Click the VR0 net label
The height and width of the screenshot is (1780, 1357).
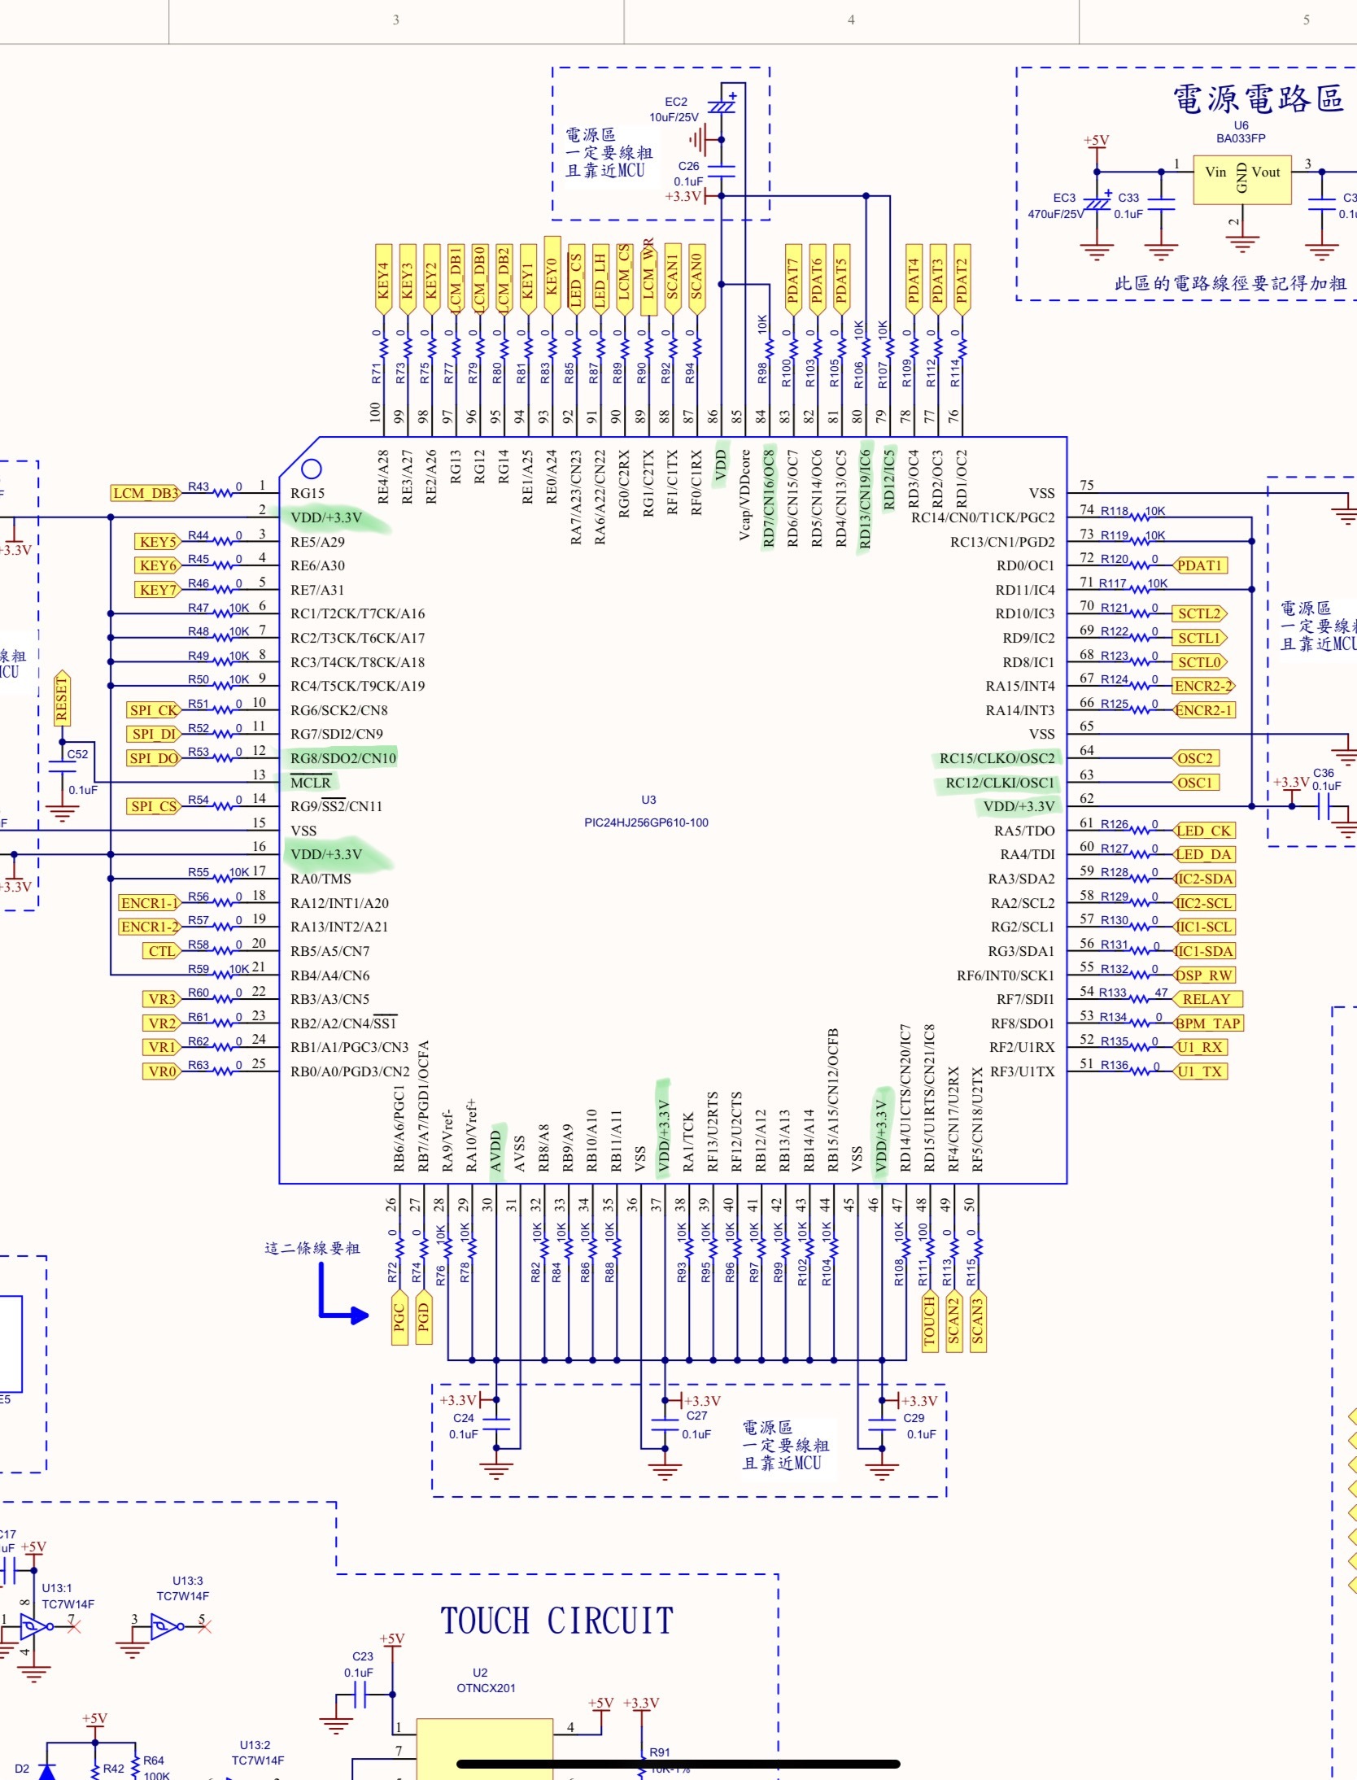click(x=161, y=1071)
